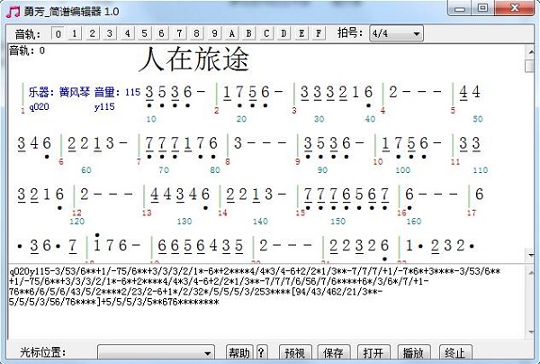
Task: Click position marker 90 in score
Action: point(322,170)
